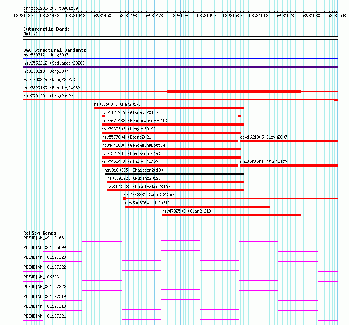Select the nsv6566212 (Sedlazeck2020) purple bar
The width and height of the screenshot is (349, 325).
(x=180, y=67)
